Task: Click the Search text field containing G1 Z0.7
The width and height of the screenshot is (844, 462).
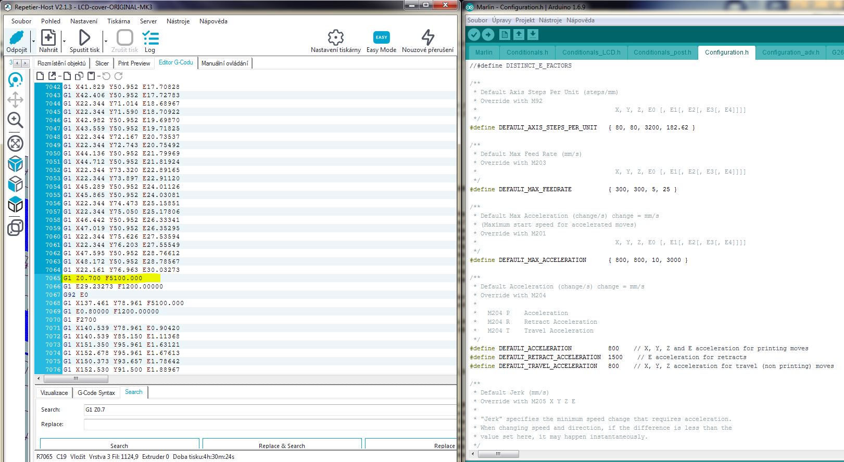Action: coord(270,410)
